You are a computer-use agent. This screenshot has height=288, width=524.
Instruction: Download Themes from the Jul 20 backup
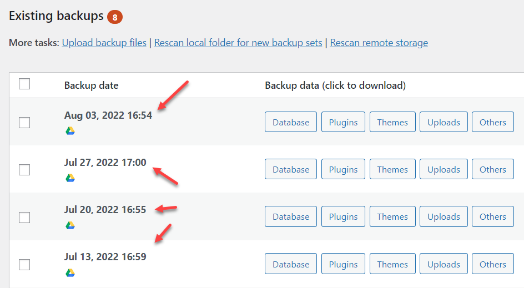(x=392, y=216)
